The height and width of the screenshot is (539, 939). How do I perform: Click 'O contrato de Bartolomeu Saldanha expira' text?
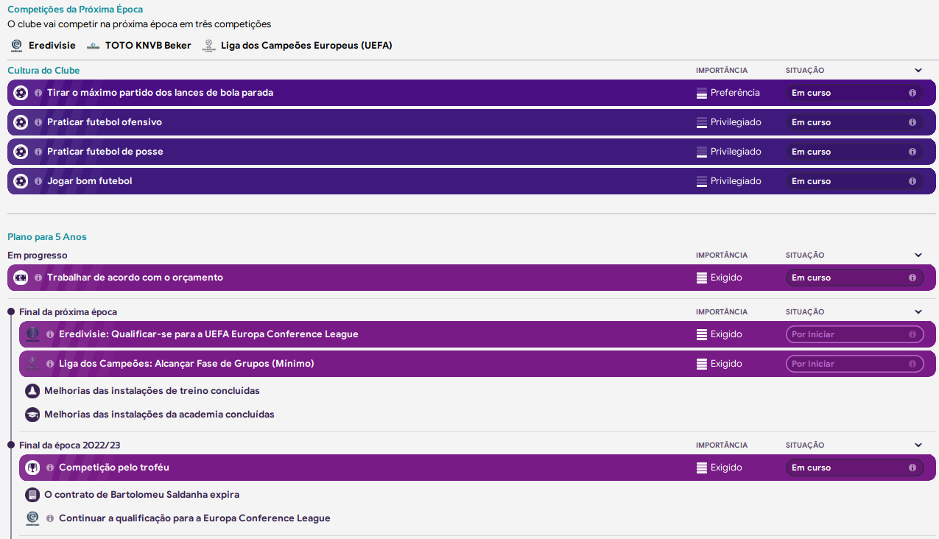(x=141, y=495)
